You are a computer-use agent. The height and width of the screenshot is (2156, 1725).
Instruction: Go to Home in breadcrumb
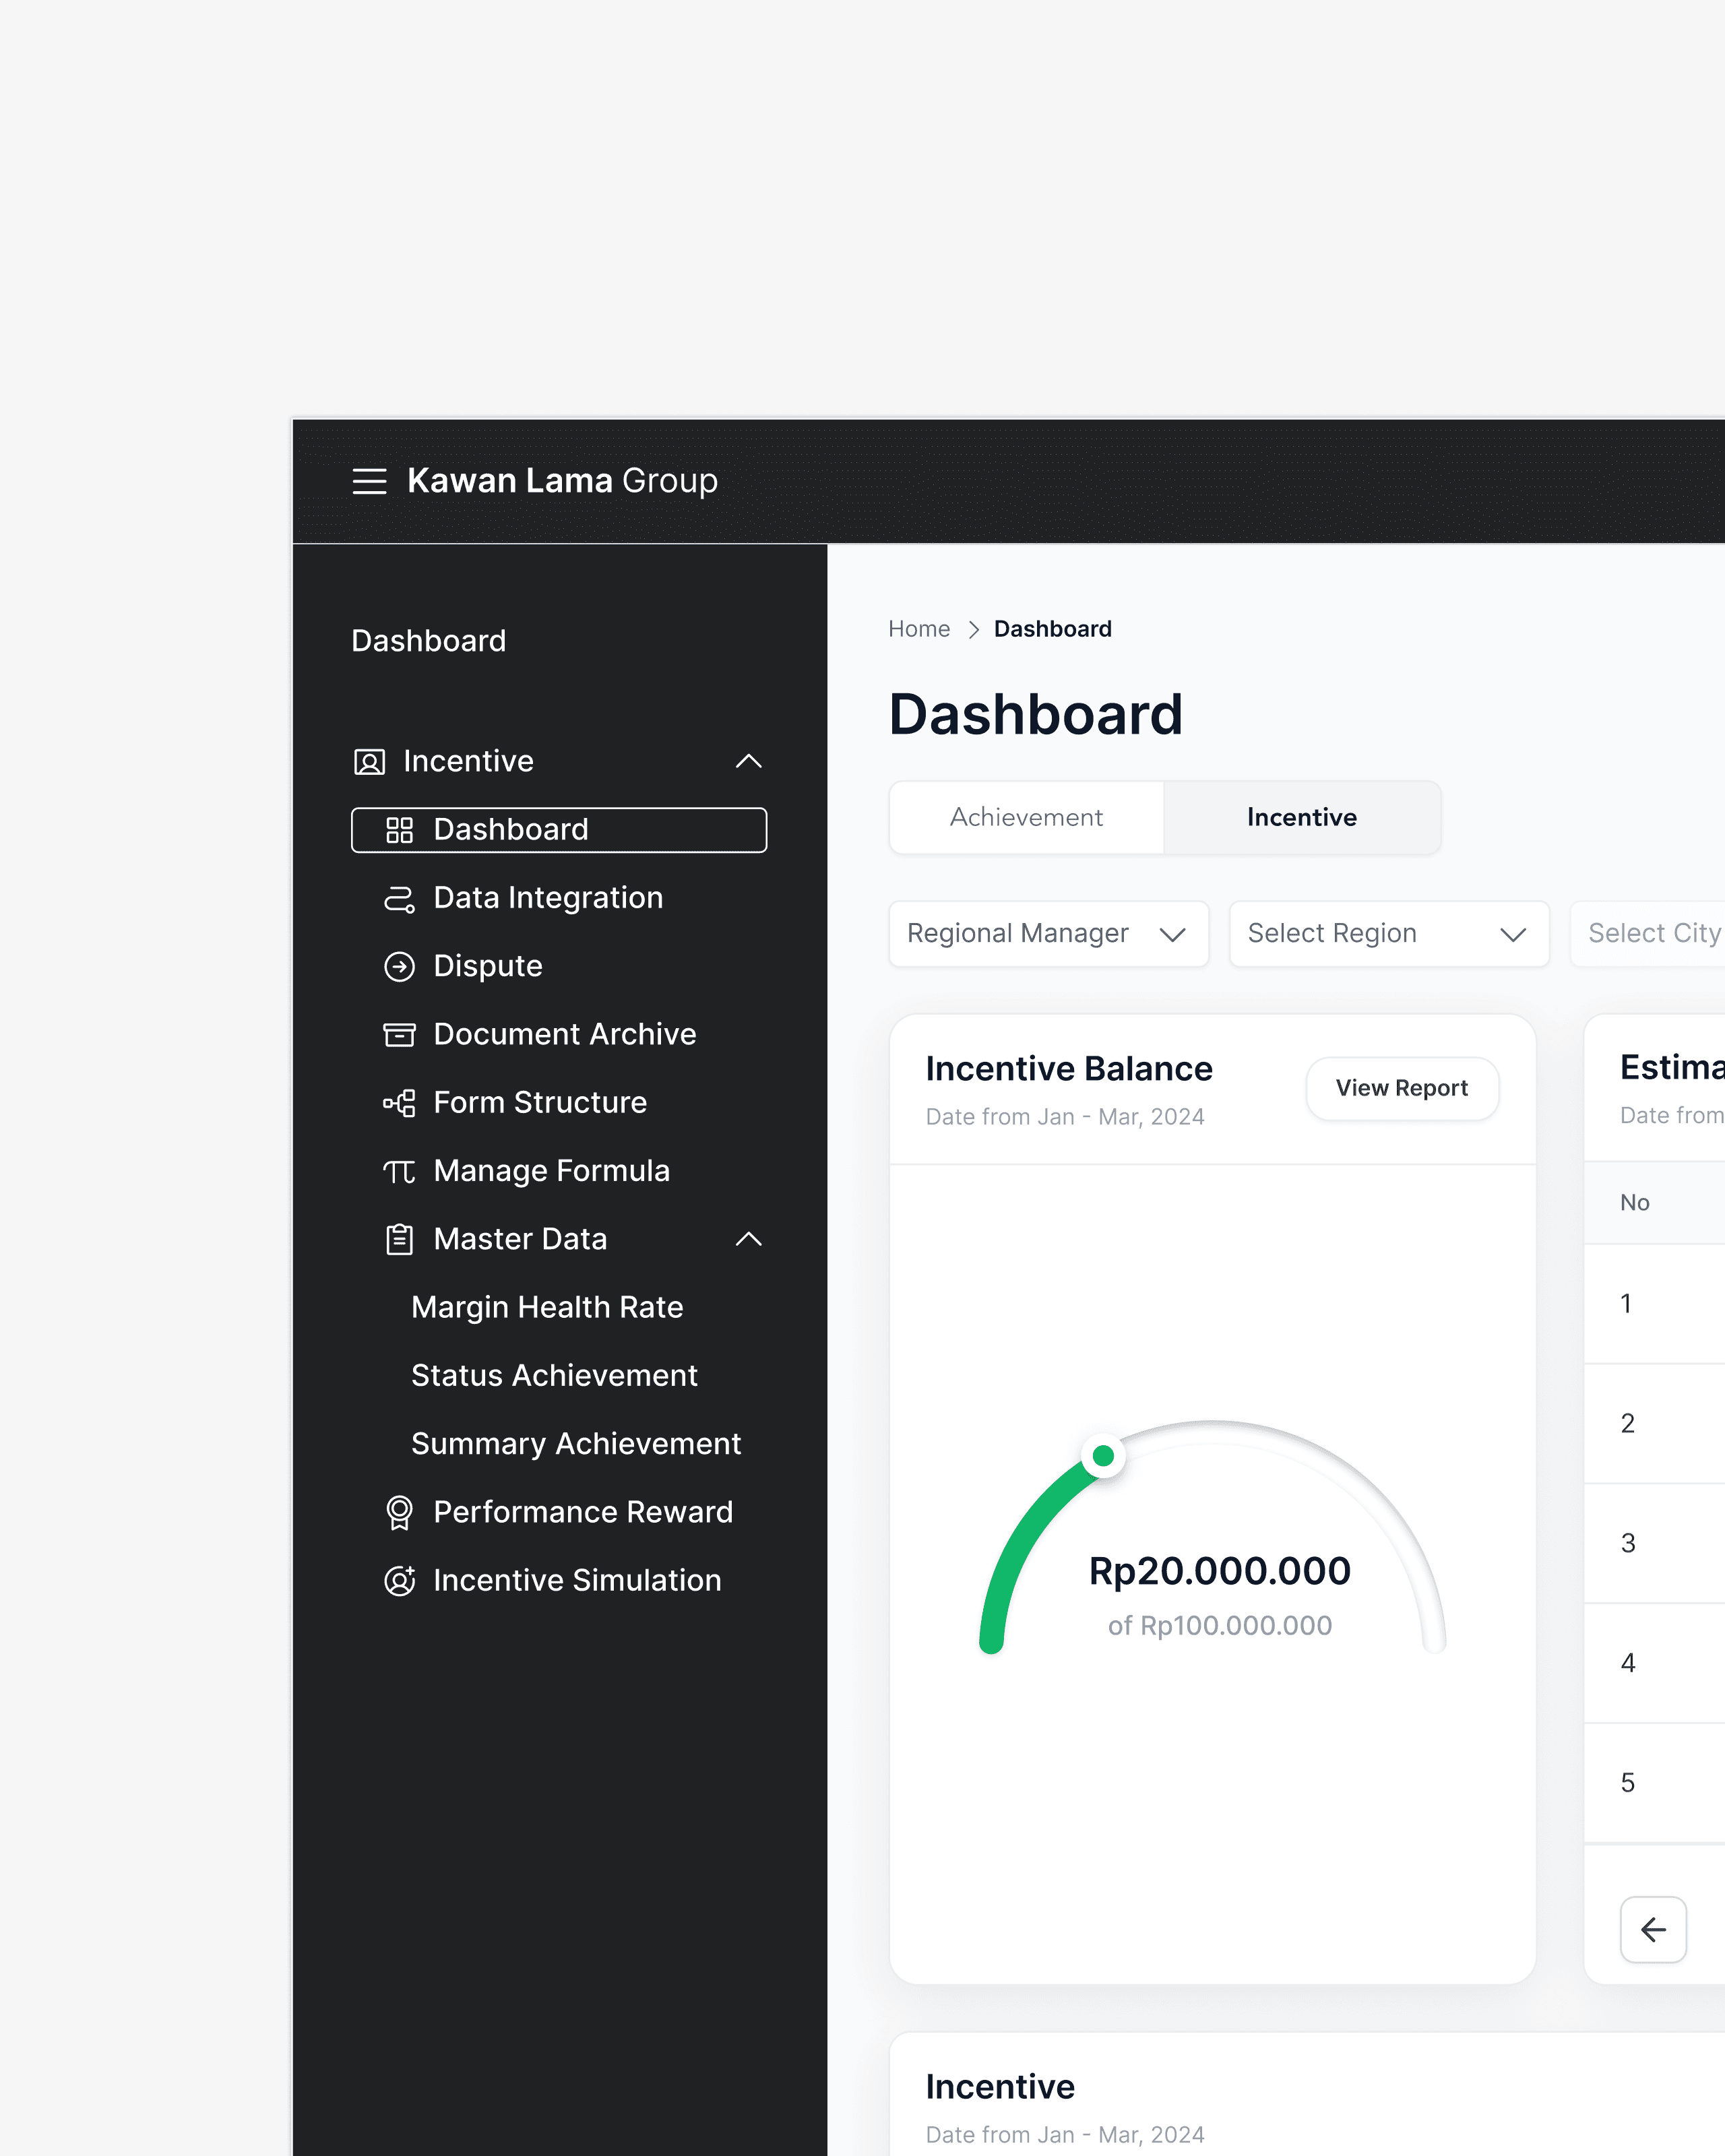[x=918, y=629]
